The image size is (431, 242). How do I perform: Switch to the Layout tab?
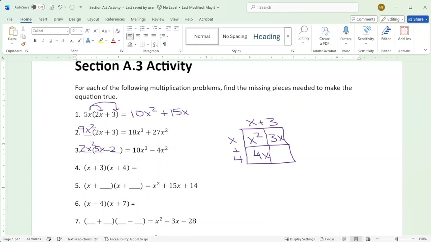coord(93,19)
